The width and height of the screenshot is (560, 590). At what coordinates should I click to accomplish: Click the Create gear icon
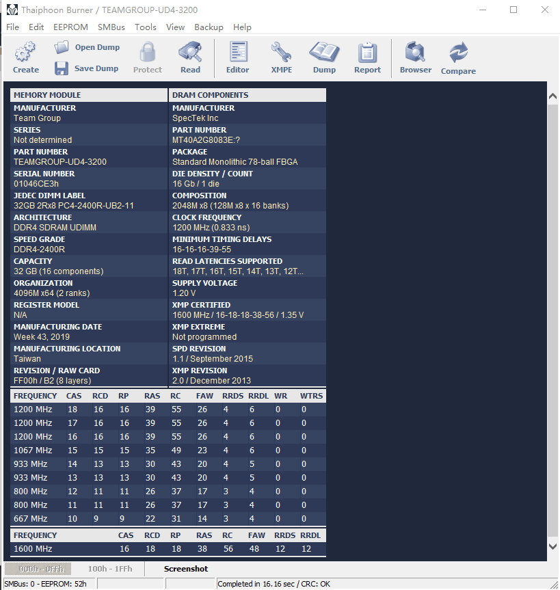point(25,52)
